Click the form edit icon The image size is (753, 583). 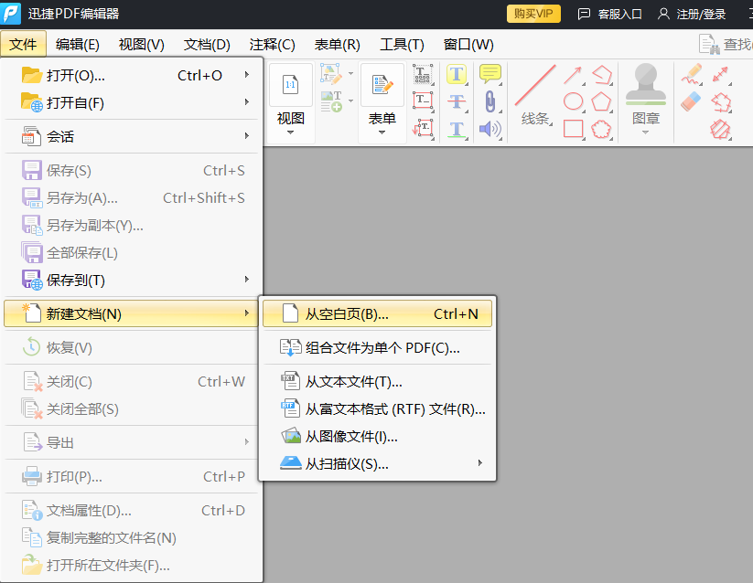[x=382, y=84]
